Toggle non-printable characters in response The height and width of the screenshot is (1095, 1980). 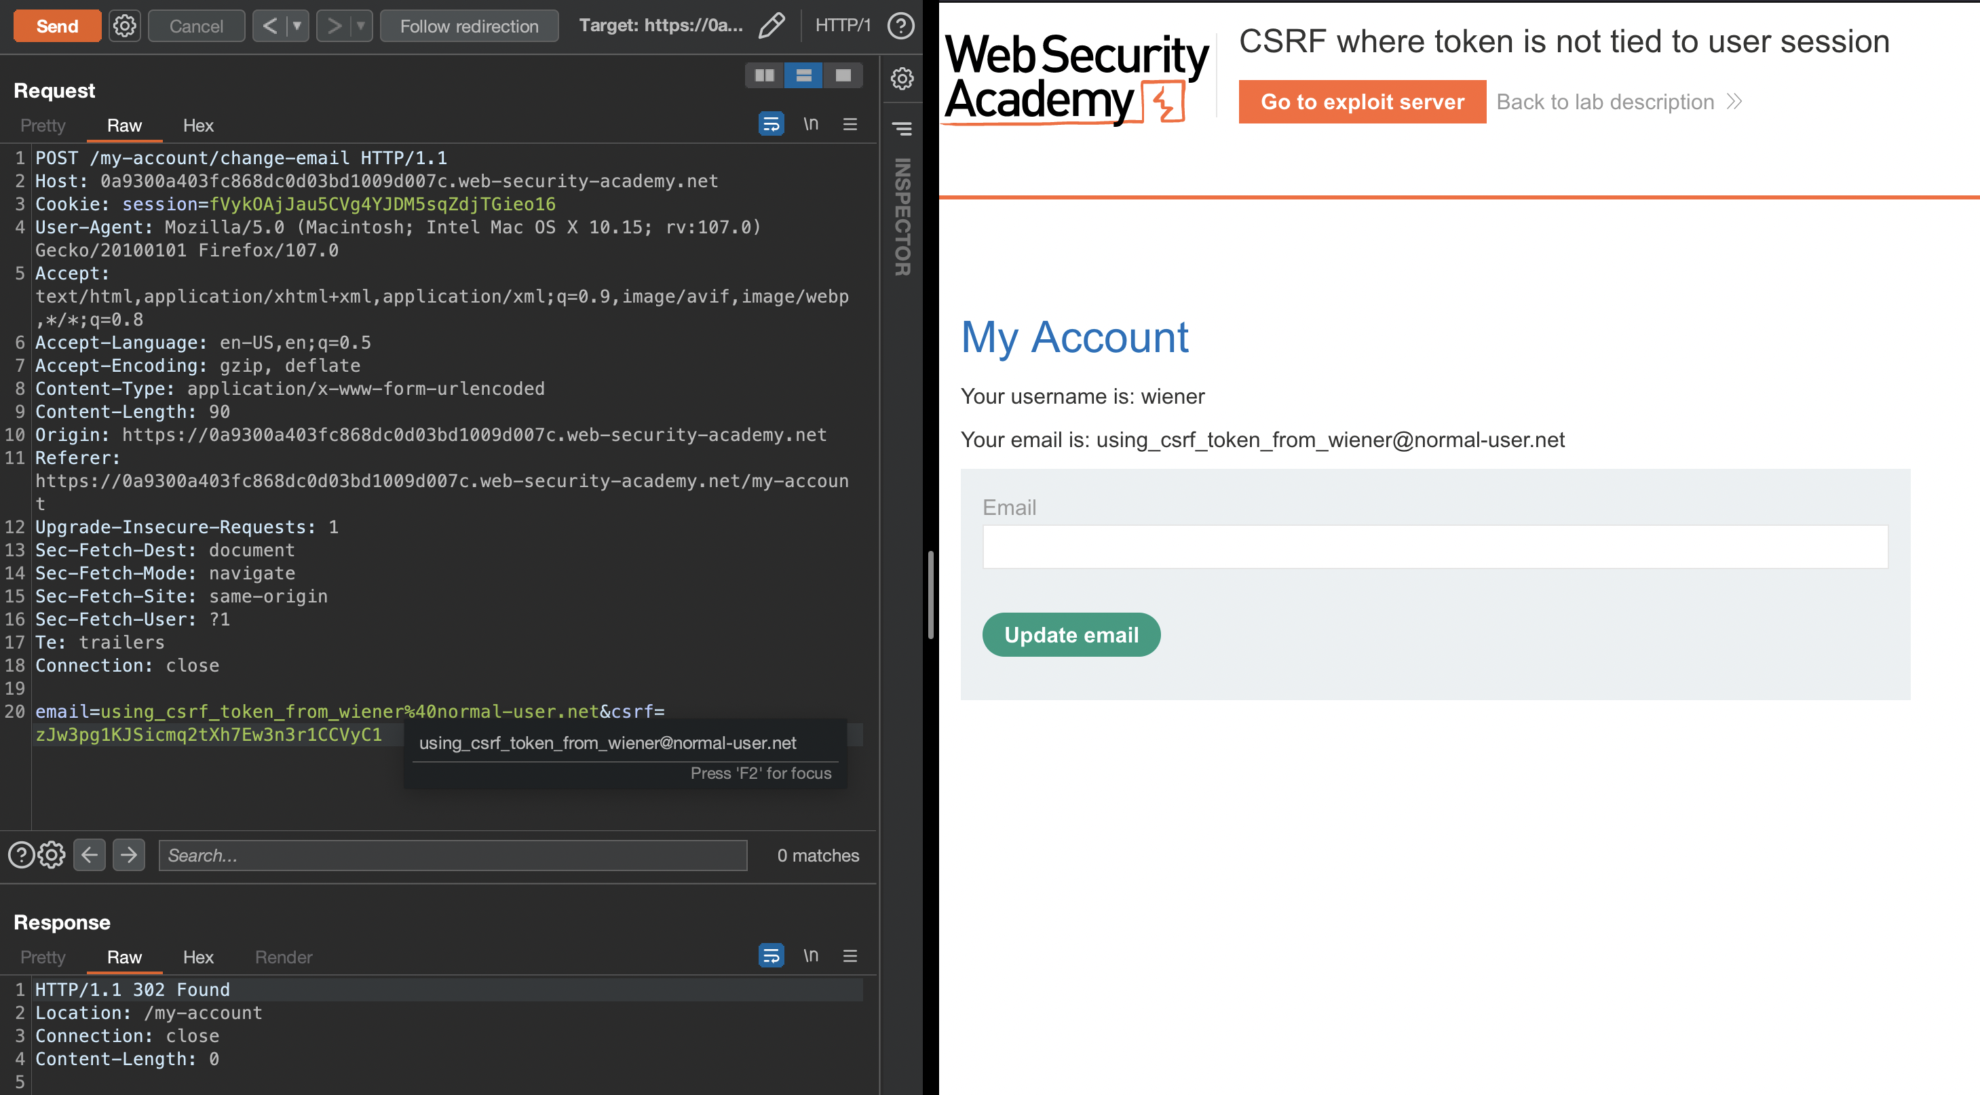(x=810, y=955)
